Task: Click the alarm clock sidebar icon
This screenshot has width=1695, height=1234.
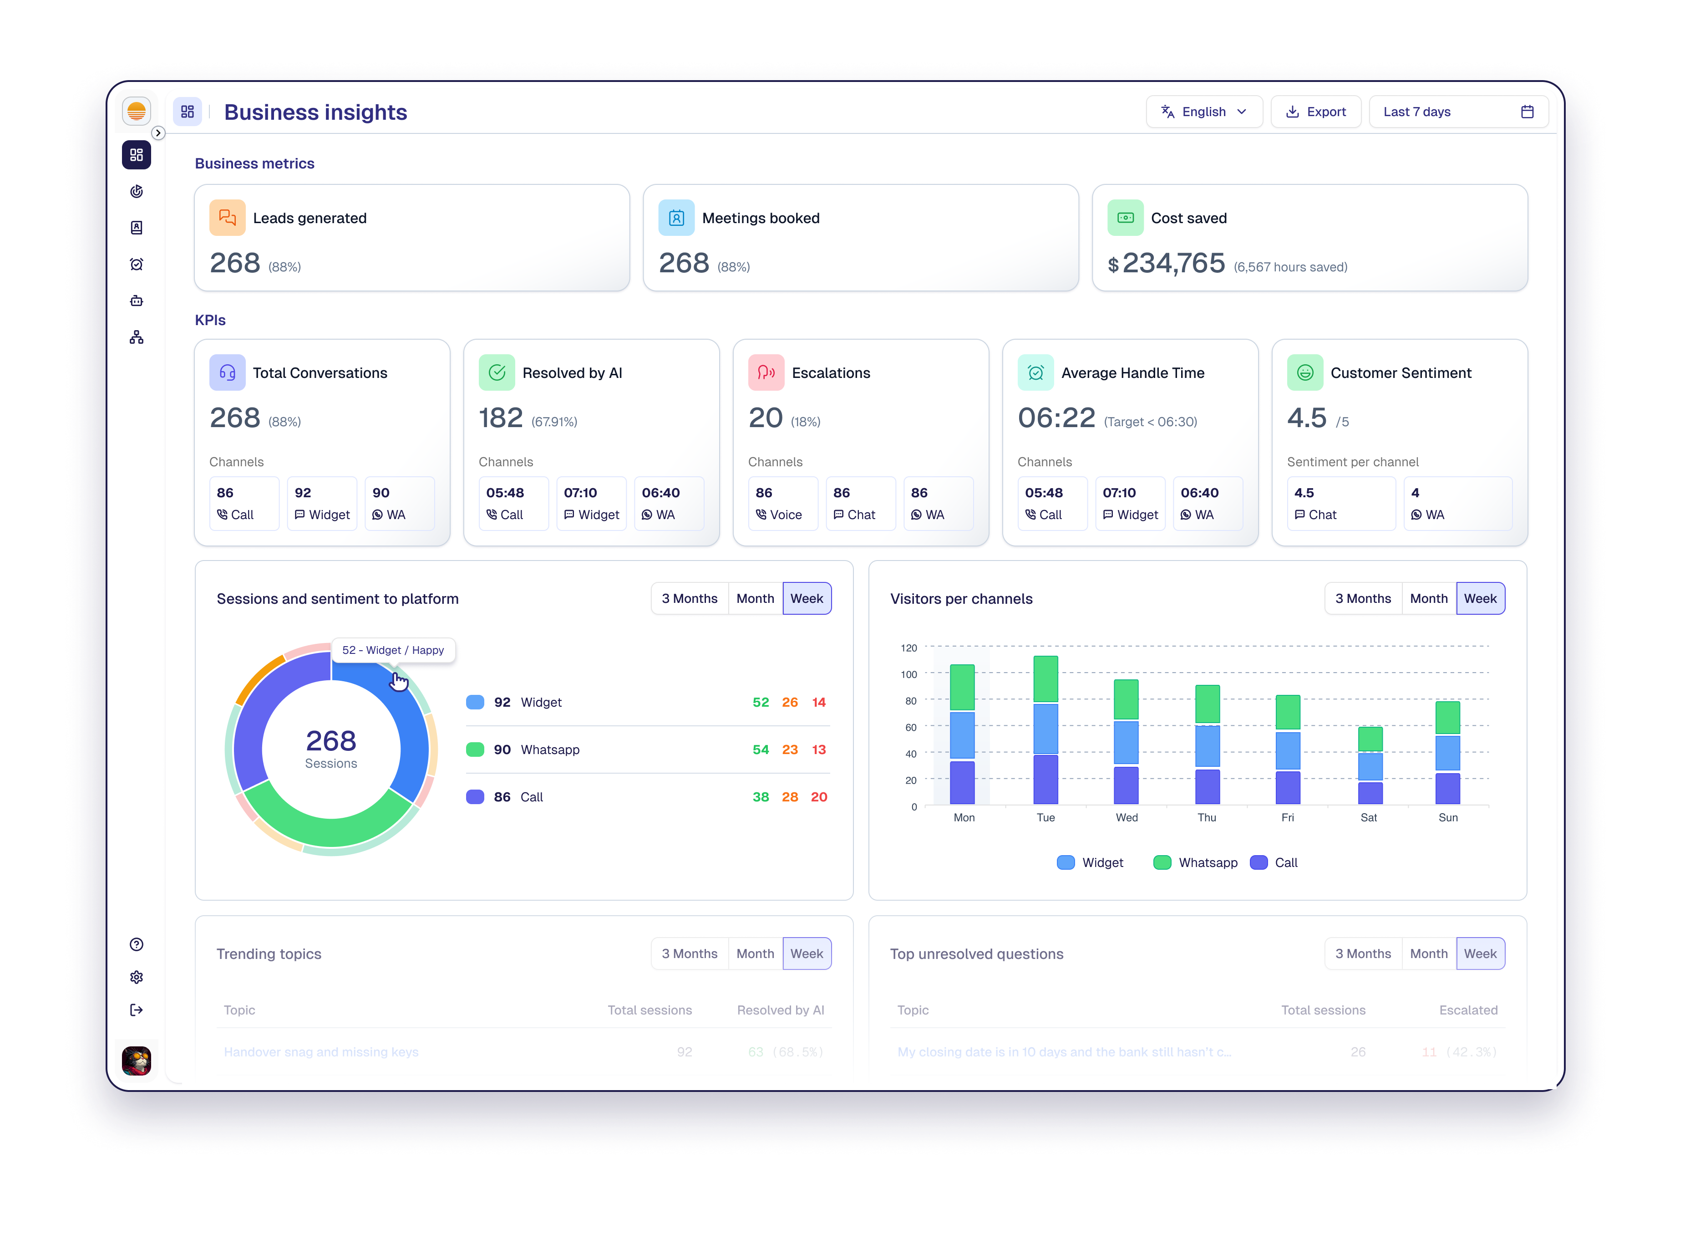Action: point(136,264)
